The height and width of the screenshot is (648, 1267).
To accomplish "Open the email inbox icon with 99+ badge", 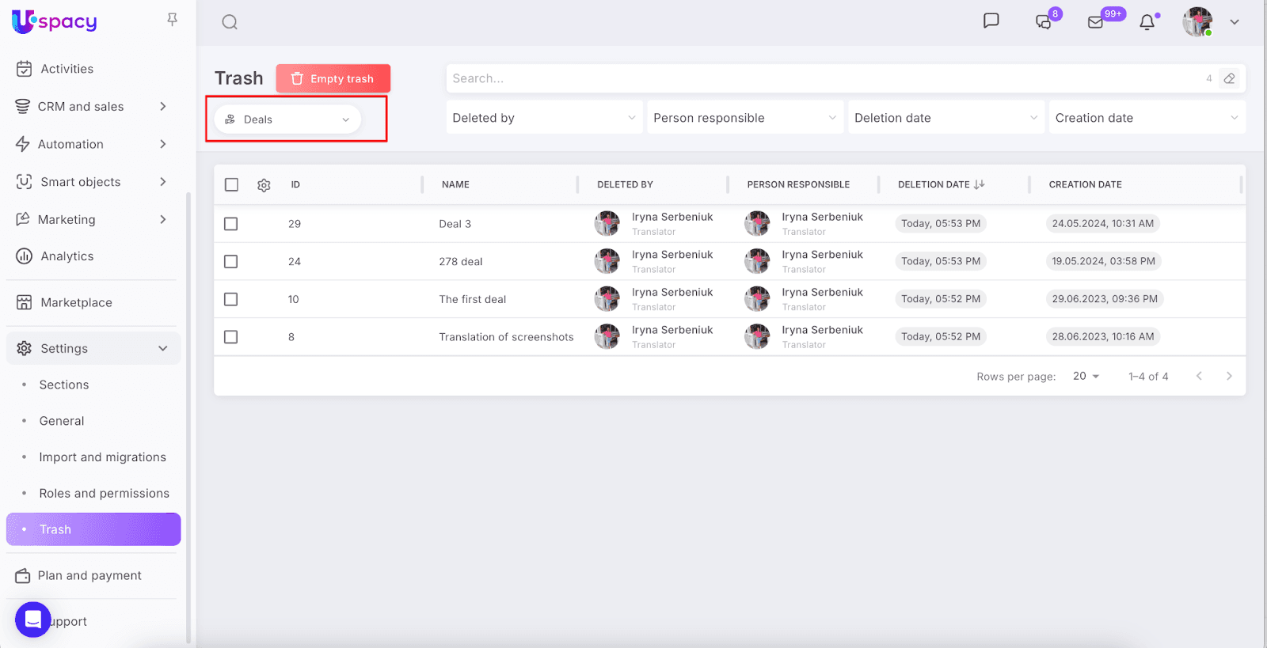I will pos(1096,22).
